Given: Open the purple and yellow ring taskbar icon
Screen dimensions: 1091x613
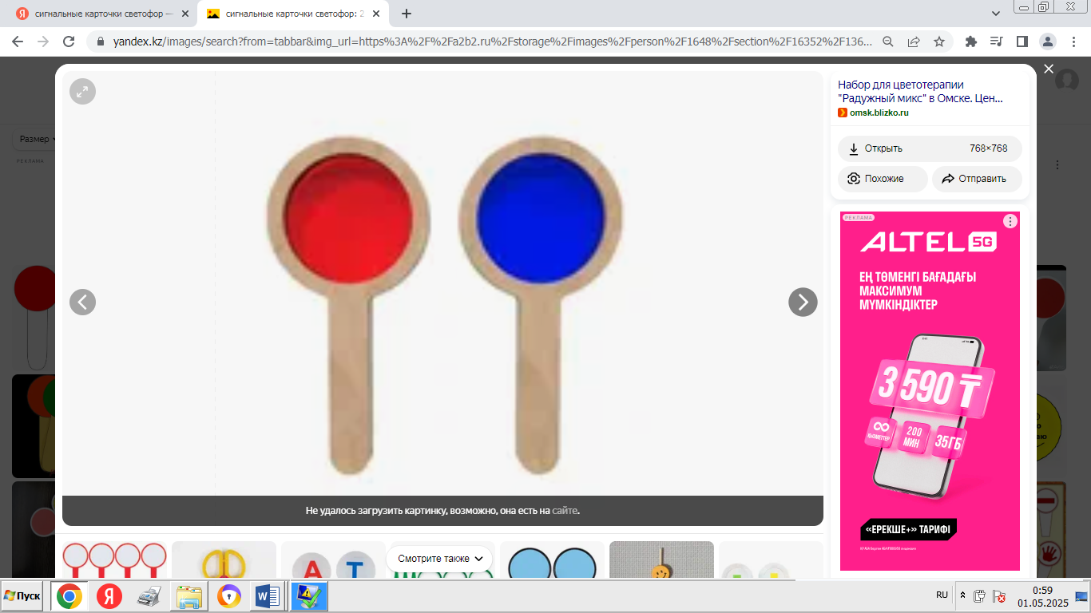Looking at the screenshot, I should (229, 596).
